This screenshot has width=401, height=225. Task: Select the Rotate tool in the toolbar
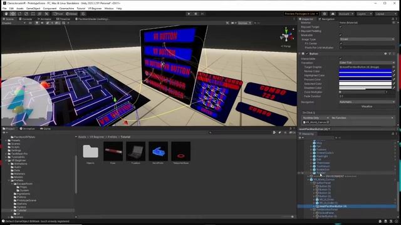coord(19,14)
